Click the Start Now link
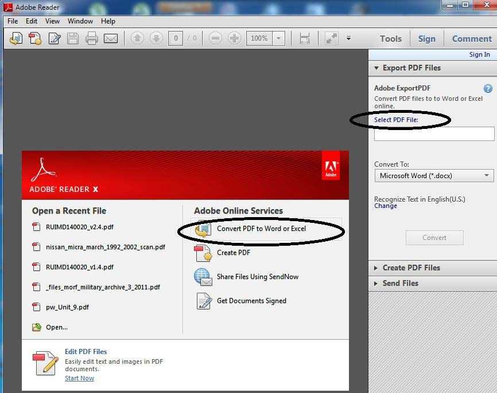The height and width of the screenshot is (393, 497). click(x=80, y=378)
